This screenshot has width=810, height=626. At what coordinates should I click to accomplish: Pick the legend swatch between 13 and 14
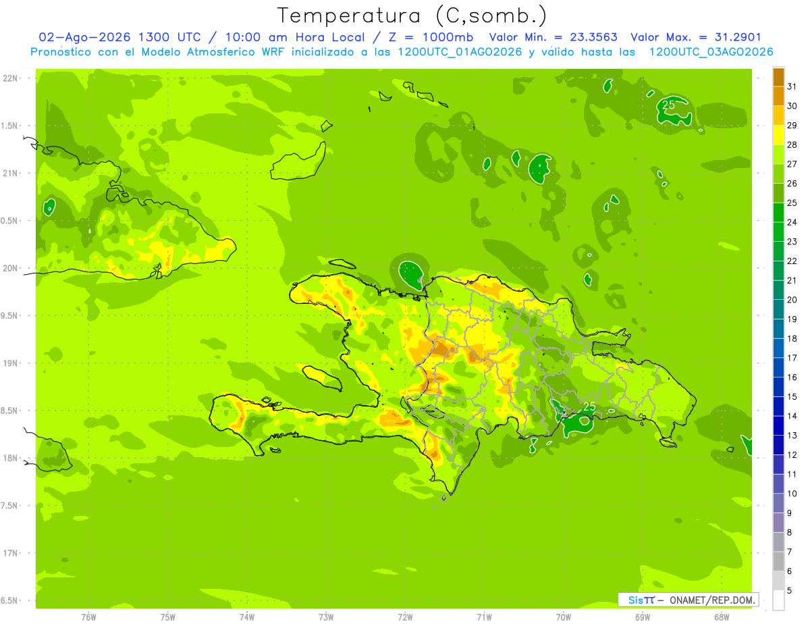(778, 426)
